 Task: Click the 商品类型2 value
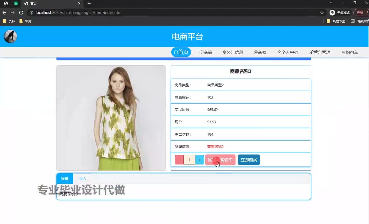coord(215,85)
